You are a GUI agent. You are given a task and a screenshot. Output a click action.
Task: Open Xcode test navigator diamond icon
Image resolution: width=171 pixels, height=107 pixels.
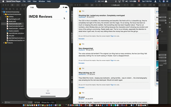click(x=21, y=9)
